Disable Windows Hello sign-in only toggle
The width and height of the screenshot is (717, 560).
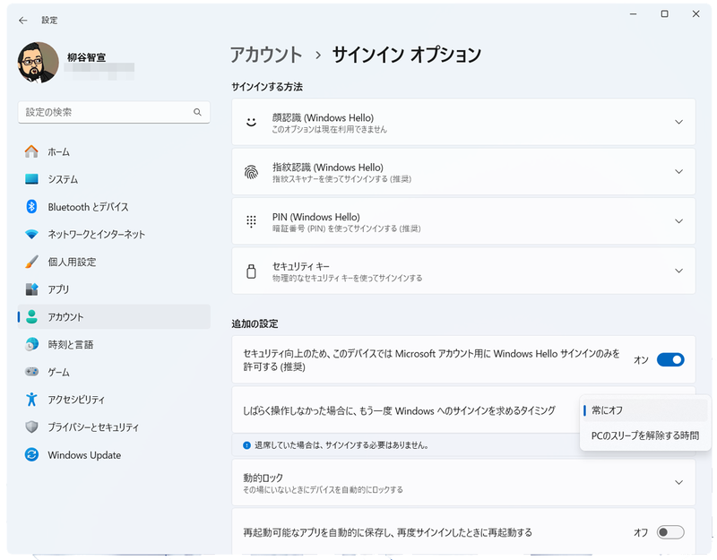coord(670,359)
